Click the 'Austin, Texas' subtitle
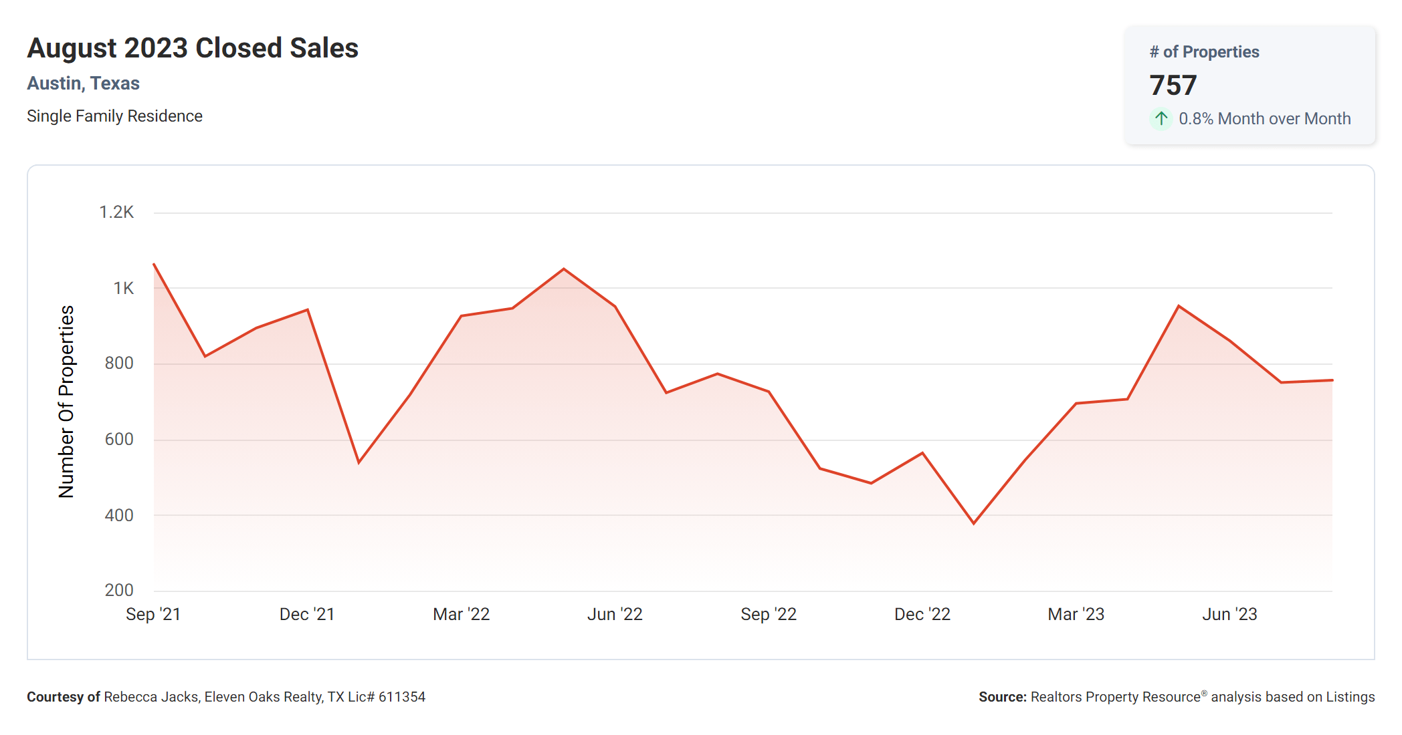 83,84
